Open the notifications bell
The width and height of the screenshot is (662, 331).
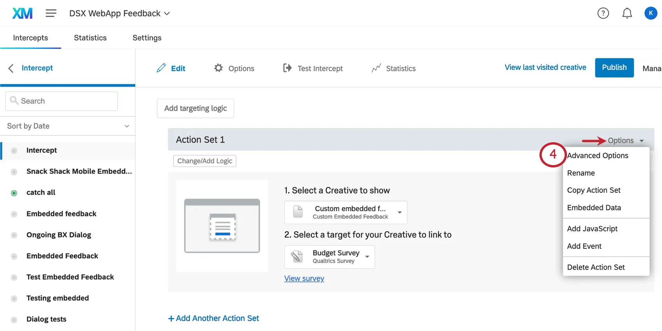[x=627, y=13]
